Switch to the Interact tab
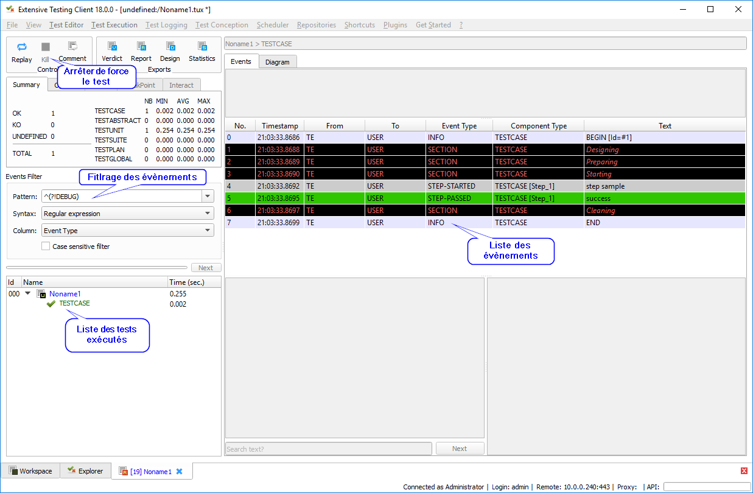The image size is (753, 493). point(181,85)
